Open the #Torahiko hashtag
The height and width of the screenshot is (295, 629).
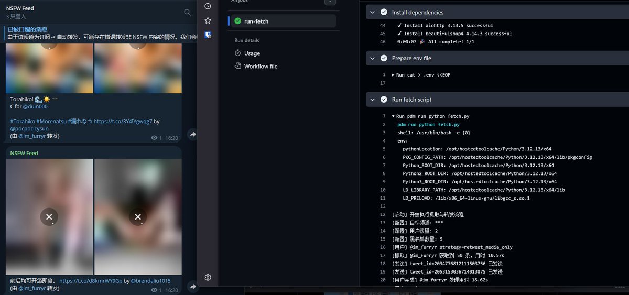point(23,121)
